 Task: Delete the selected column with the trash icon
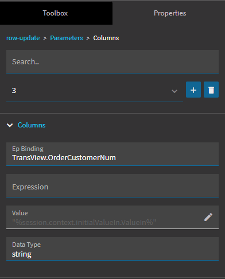coord(211,90)
